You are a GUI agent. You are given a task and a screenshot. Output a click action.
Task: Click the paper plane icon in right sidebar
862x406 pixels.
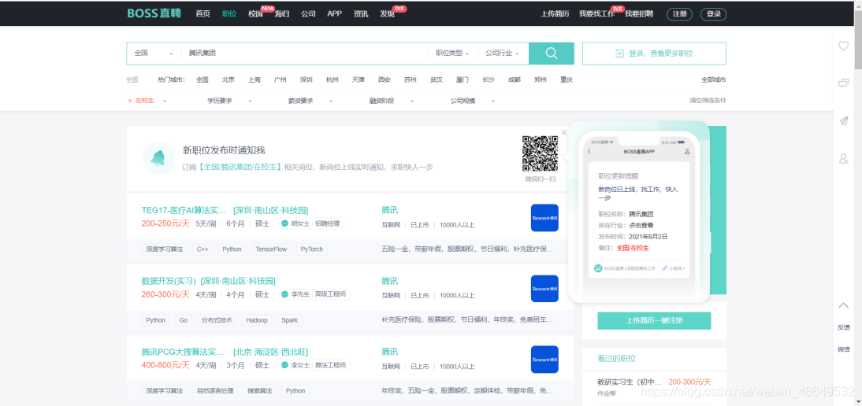tap(843, 121)
